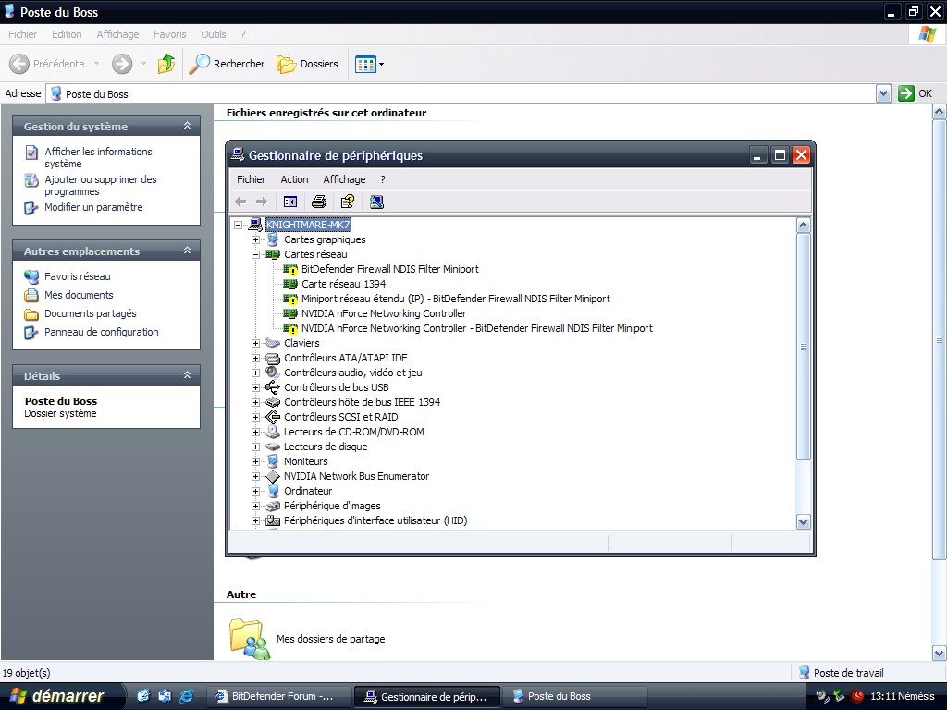The image size is (947, 710).
Task: Open Favoris menu in Poste du Boss window
Action: click(170, 34)
